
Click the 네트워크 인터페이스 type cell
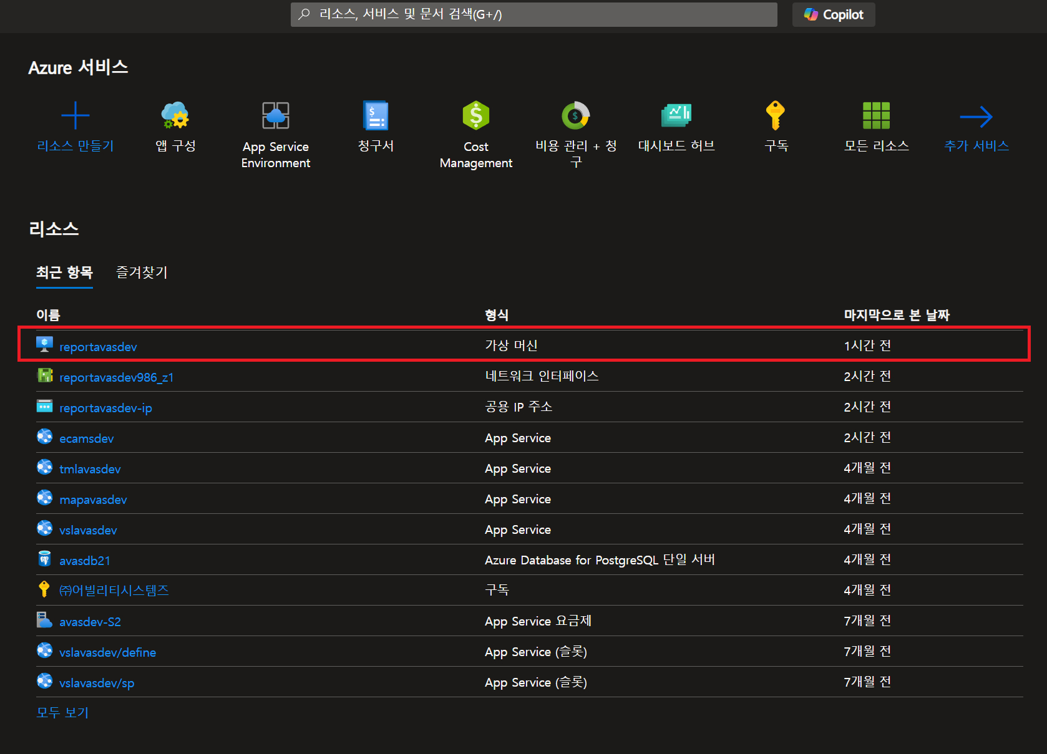[542, 376]
